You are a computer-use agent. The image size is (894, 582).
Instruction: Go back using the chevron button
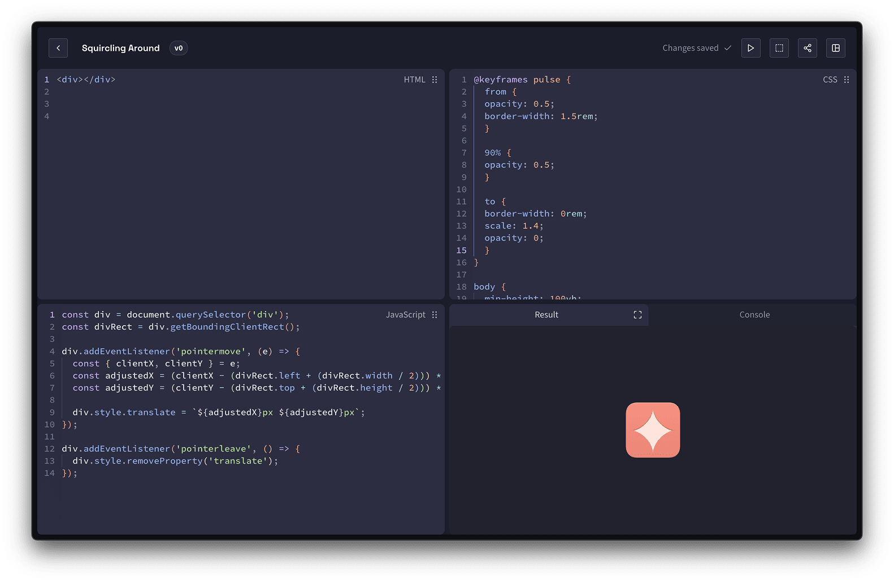(58, 48)
